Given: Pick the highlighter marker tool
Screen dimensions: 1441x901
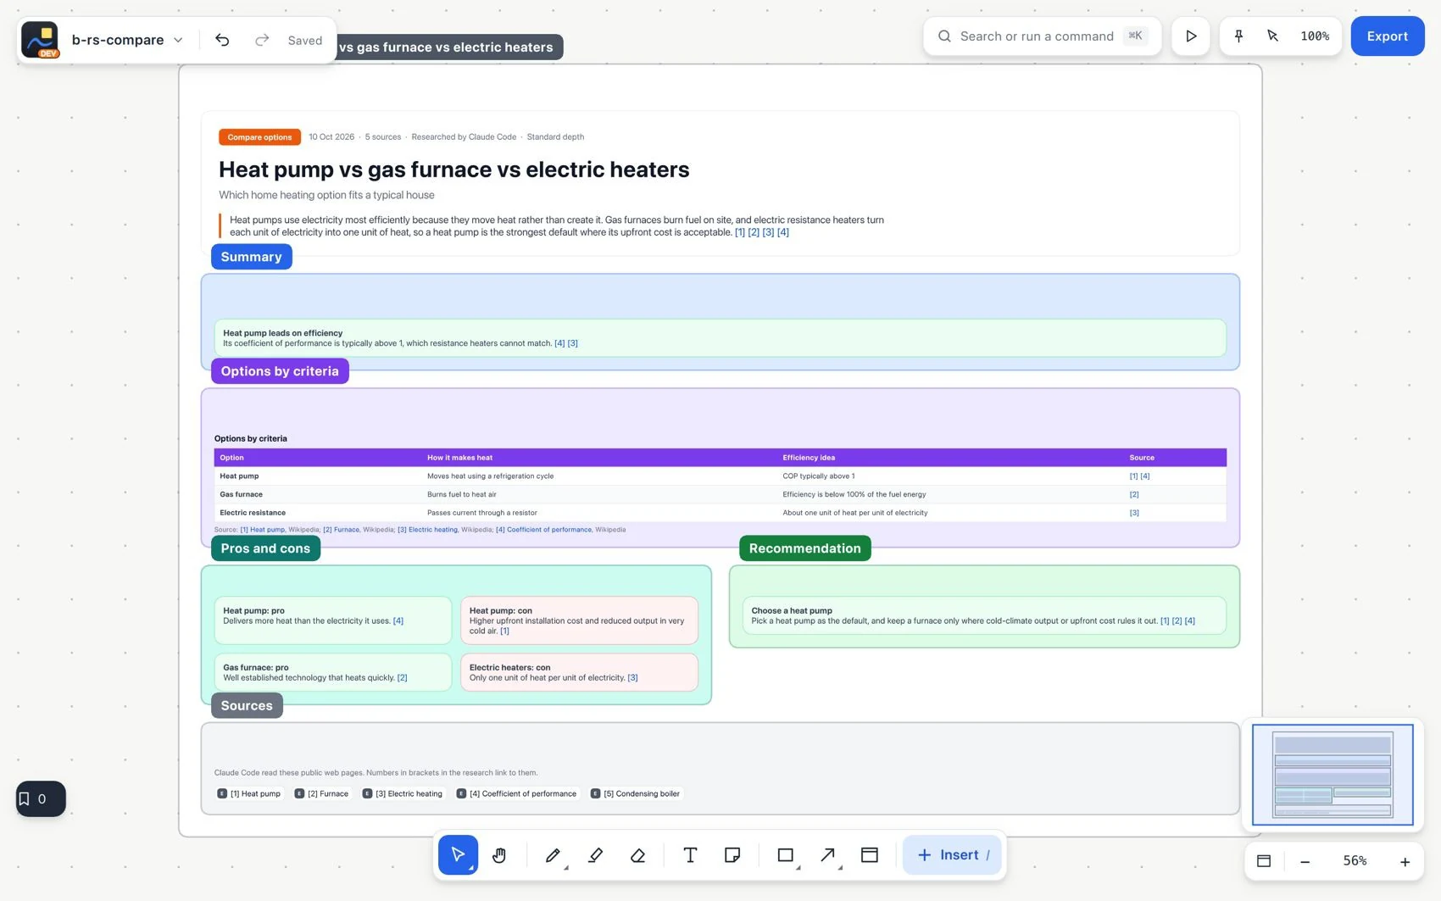Looking at the screenshot, I should point(596,854).
